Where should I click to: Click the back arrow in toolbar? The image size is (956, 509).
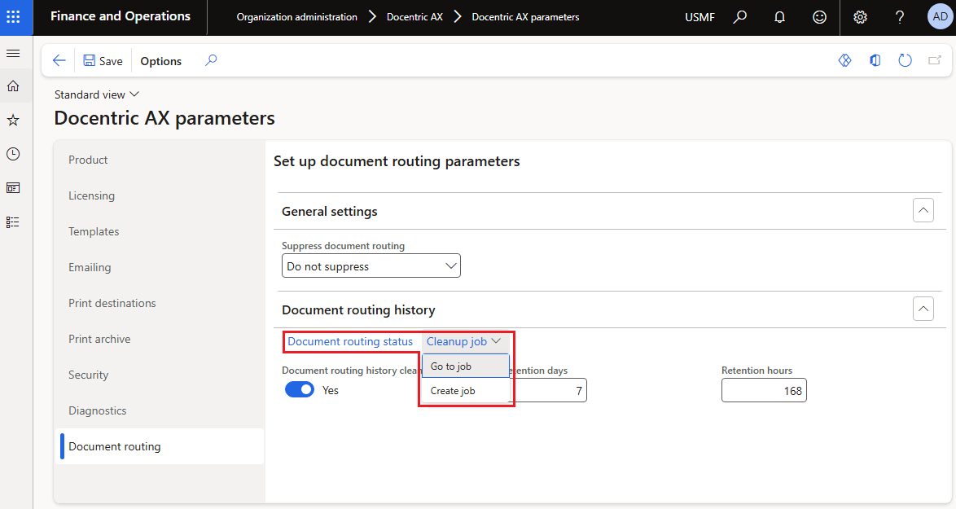pos(59,60)
